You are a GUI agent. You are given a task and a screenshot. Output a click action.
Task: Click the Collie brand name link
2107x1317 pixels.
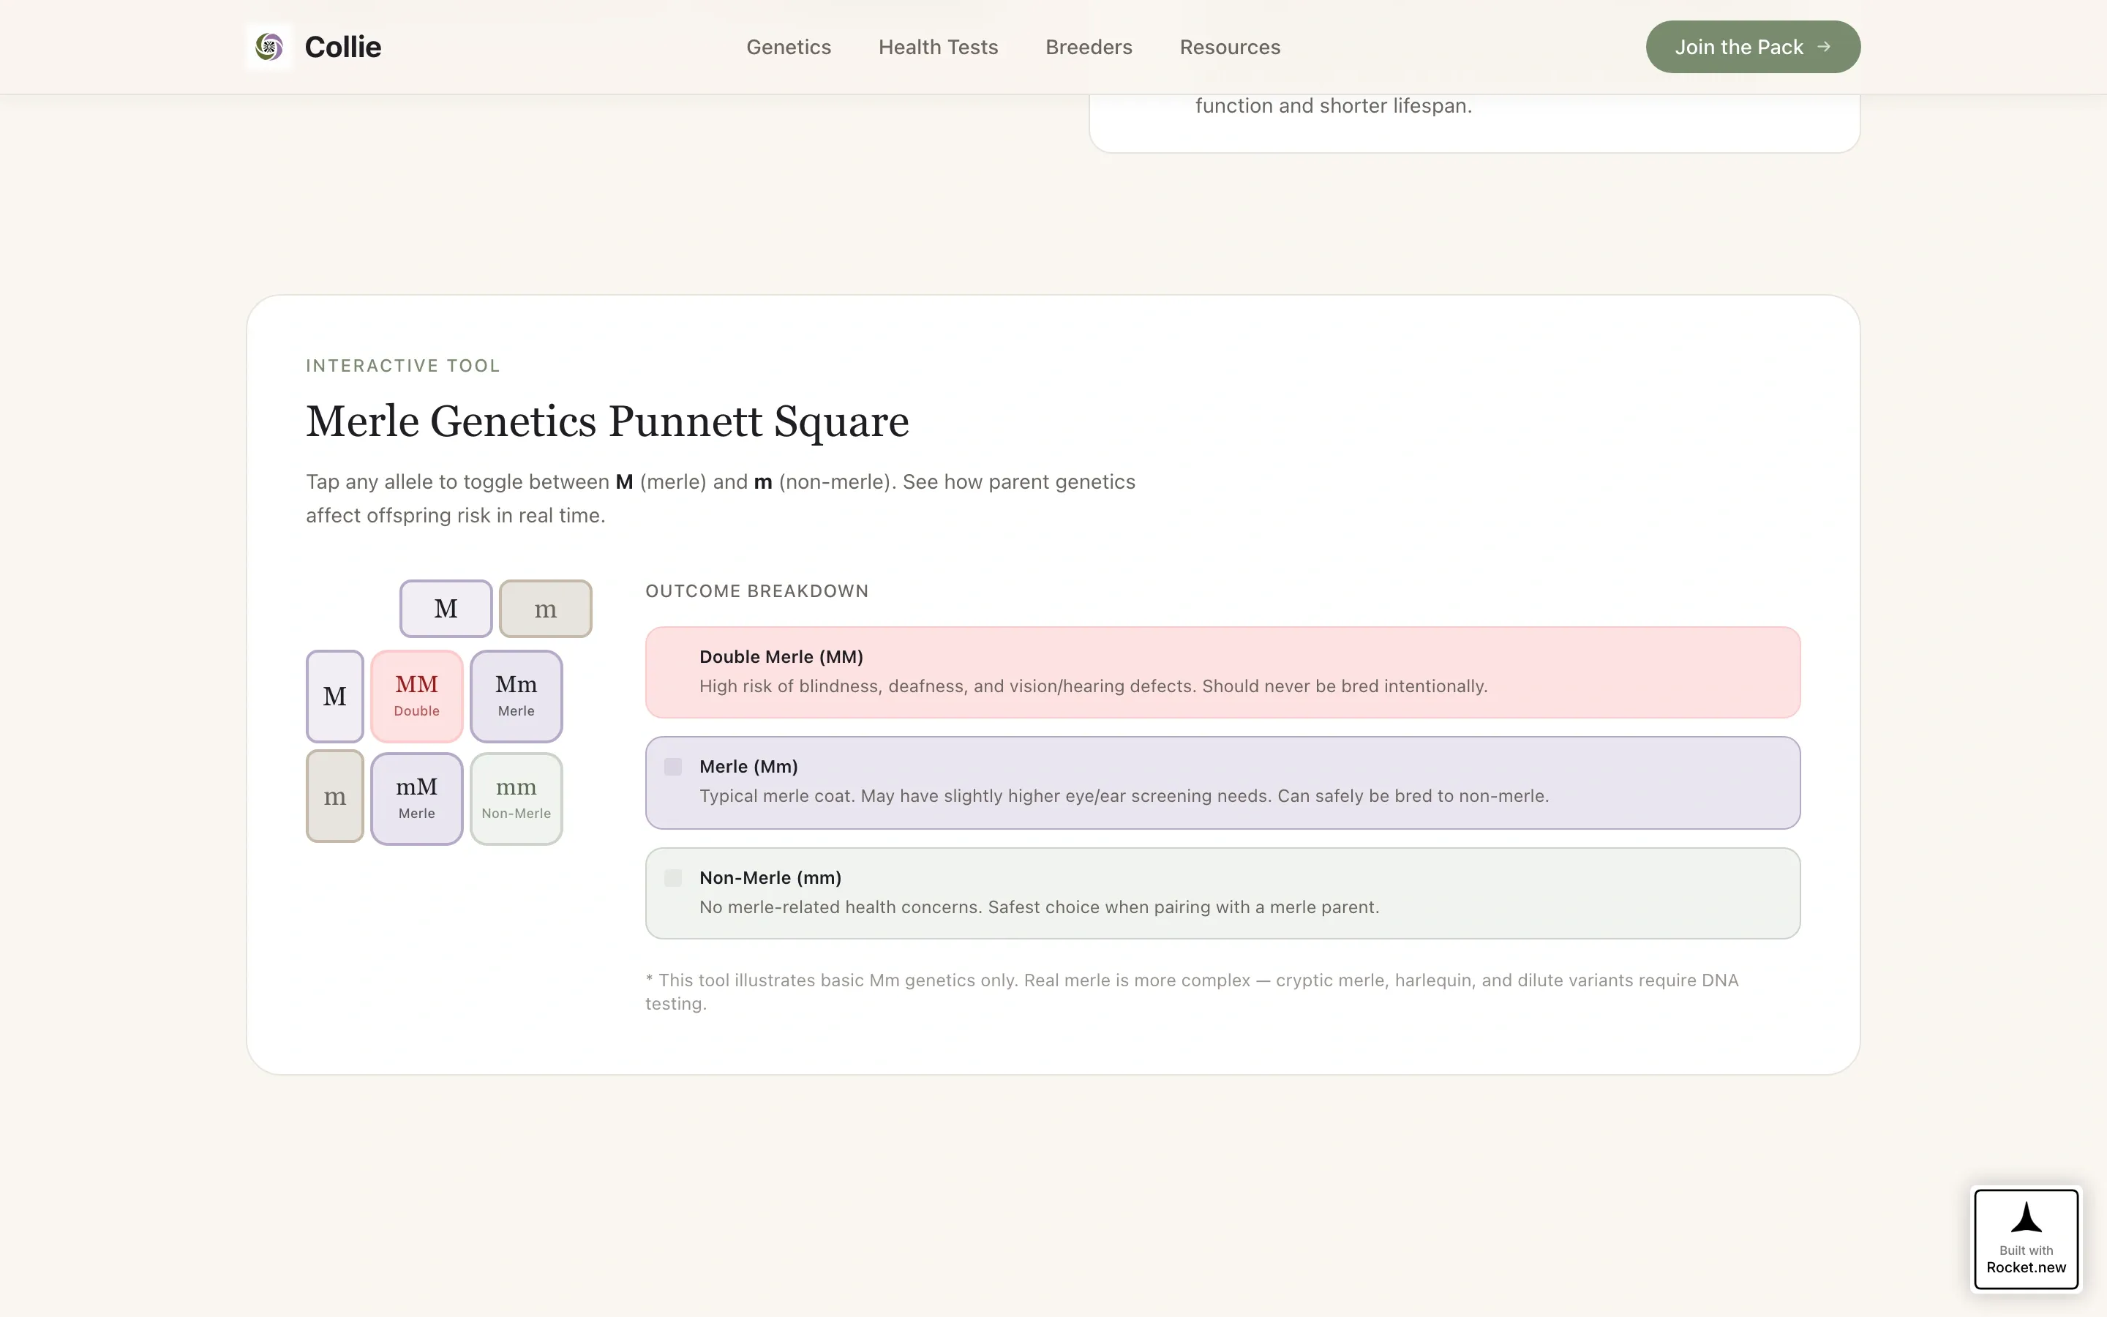(x=343, y=47)
